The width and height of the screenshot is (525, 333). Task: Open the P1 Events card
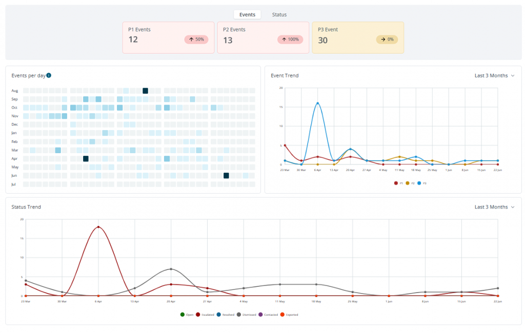pyautogui.click(x=168, y=37)
